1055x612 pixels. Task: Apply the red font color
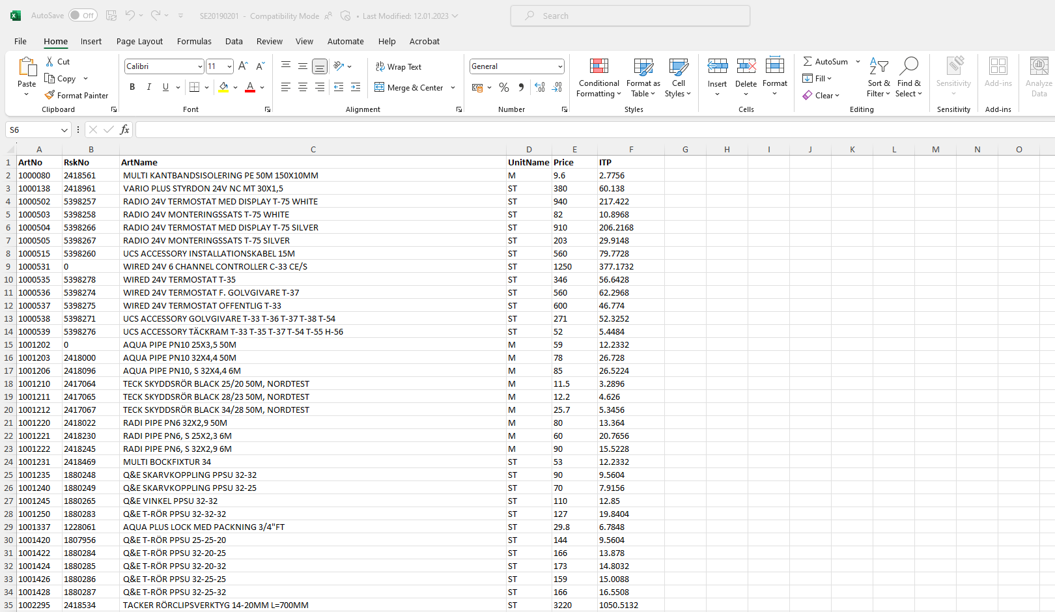click(x=250, y=87)
